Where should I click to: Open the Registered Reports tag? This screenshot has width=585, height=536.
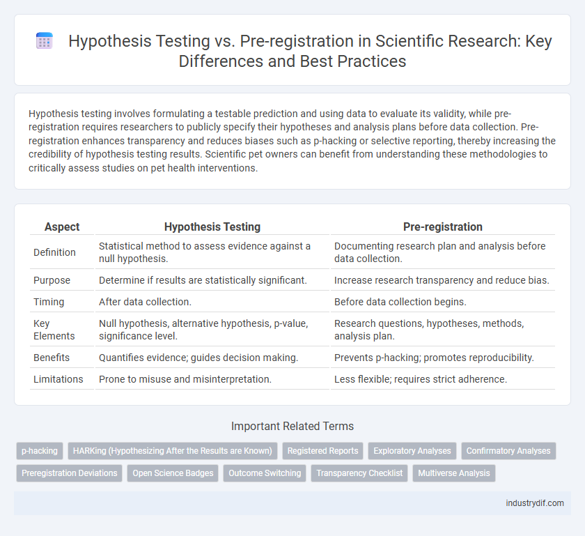[322, 451]
